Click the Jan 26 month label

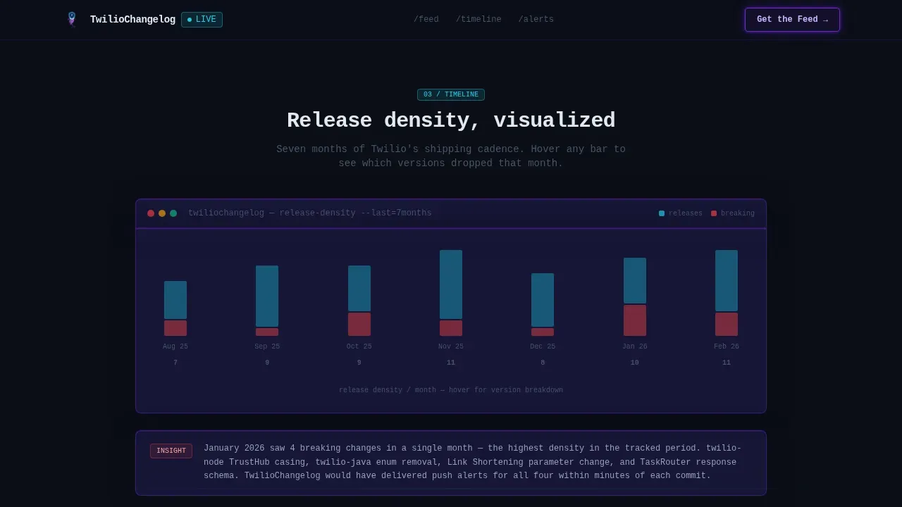coord(635,346)
